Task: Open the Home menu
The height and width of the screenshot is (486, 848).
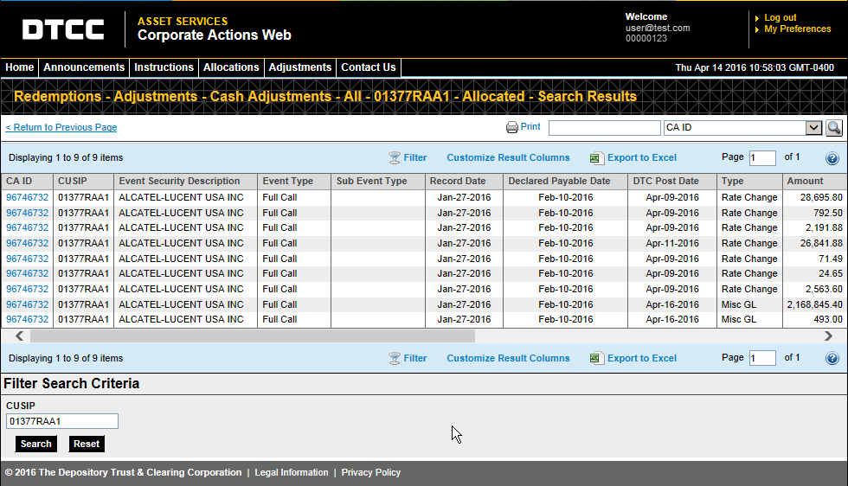Action: (19, 67)
